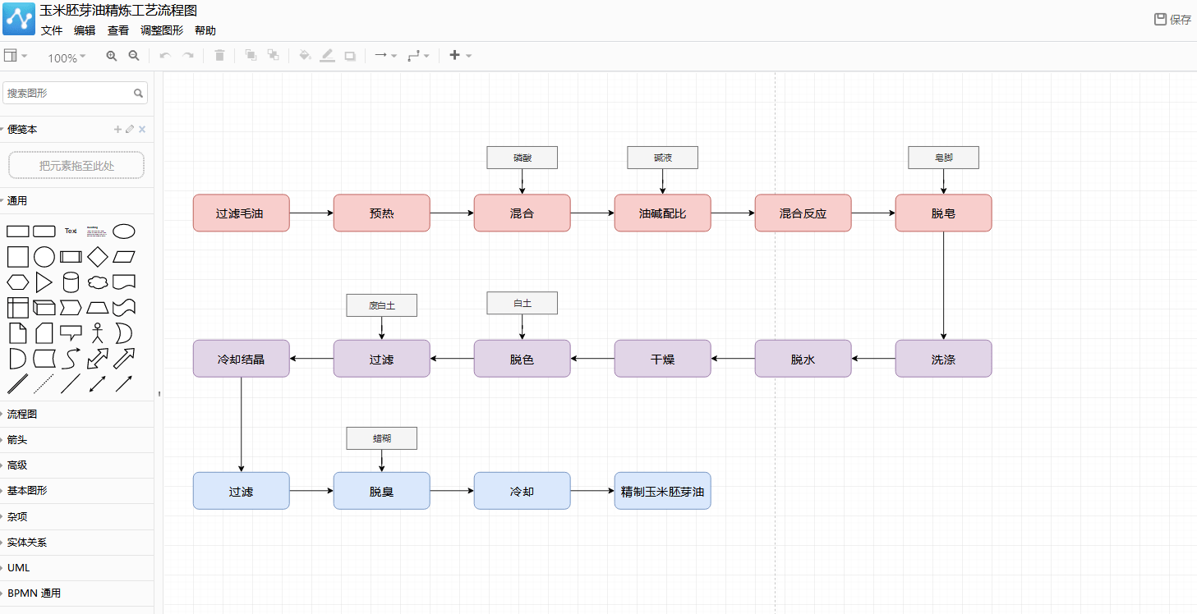1197x614 pixels.
Task: Click the line color pencil icon
Action: coord(327,56)
